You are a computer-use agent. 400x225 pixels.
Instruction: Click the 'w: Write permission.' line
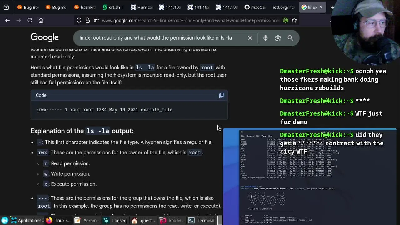click(67, 174)
